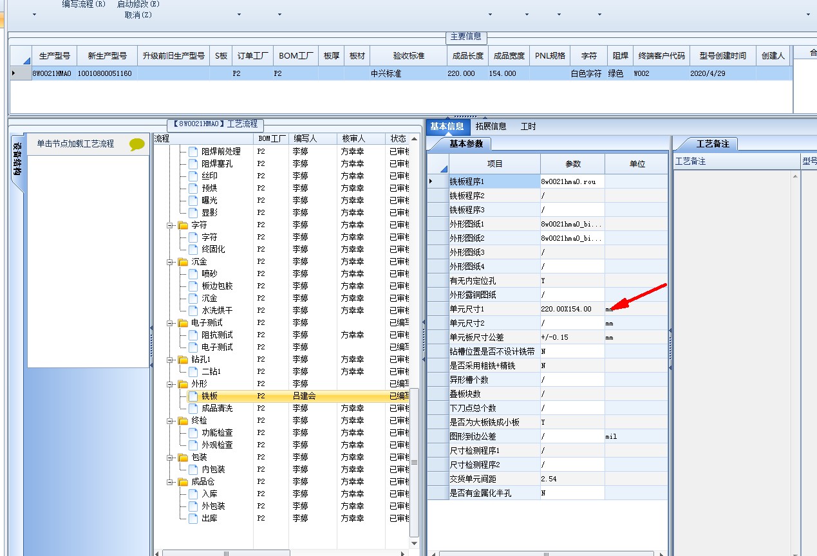Click the 钻孔1 folder icon
Screen dimensions: 817x556
(183, 360)
